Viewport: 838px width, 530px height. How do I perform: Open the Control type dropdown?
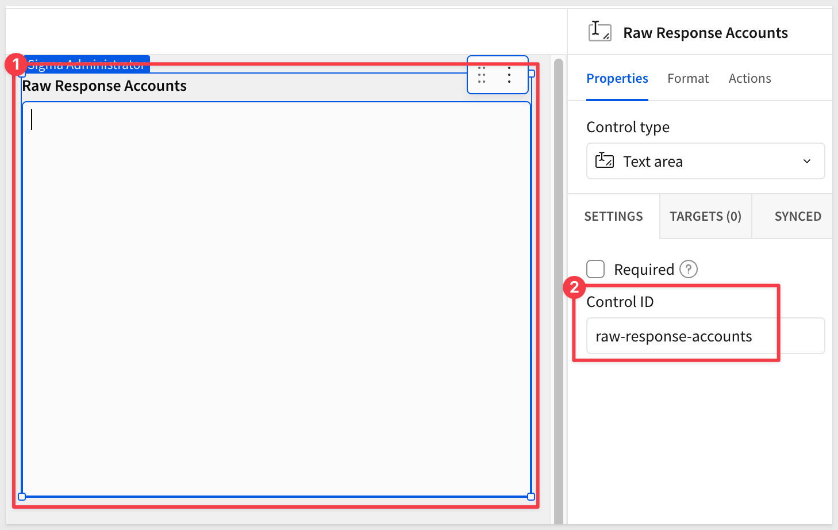[705, 161]
